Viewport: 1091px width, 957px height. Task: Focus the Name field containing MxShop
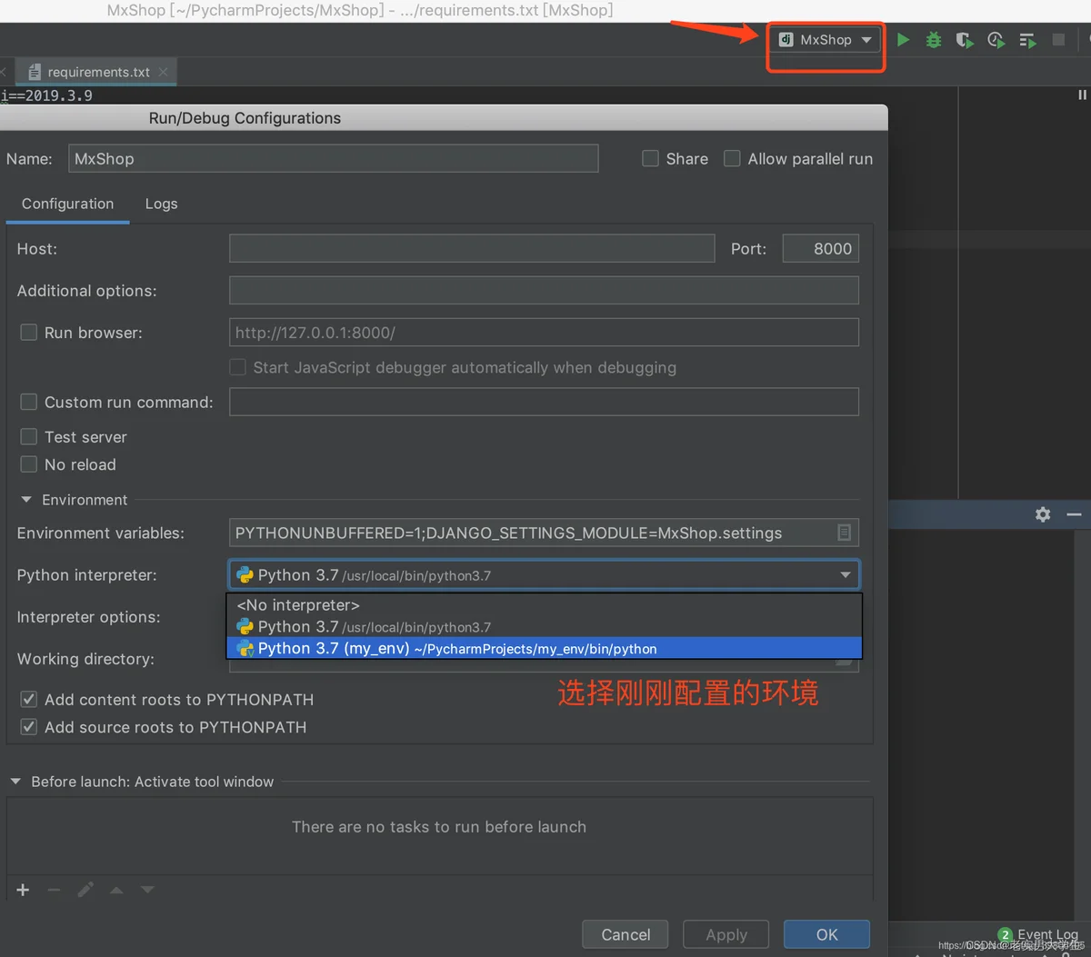pos(334,159)
